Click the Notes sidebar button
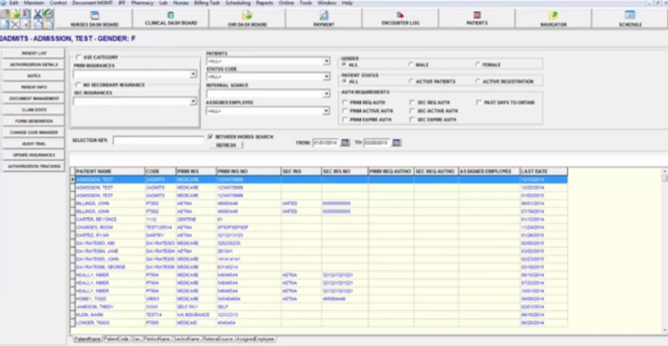668x346 pixels. coord(34,76)
